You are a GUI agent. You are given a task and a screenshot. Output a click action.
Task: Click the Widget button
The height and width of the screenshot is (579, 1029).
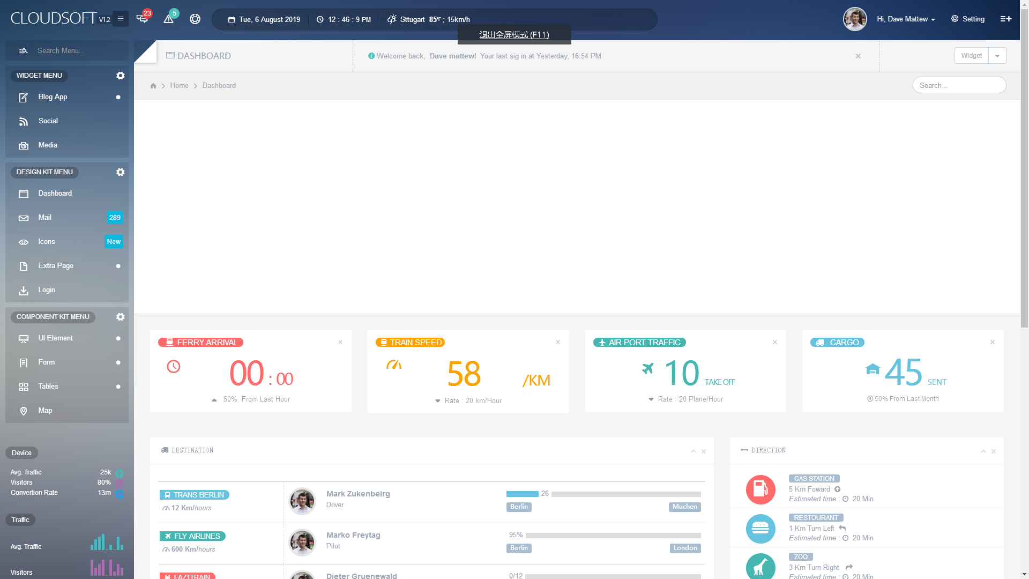point(971,56)
